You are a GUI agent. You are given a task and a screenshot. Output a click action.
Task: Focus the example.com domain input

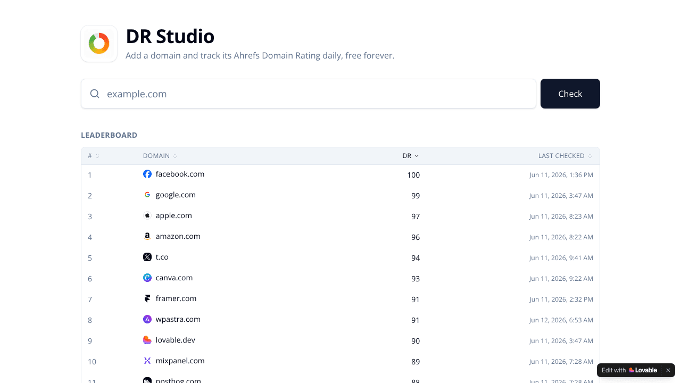(x=309, y=94)
